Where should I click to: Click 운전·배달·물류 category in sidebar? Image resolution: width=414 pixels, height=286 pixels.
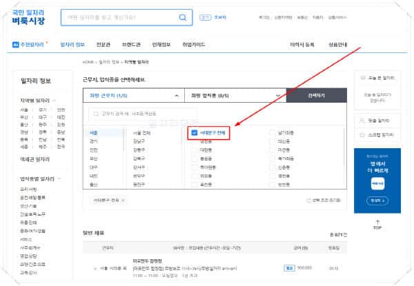click(x=32, y=197)
